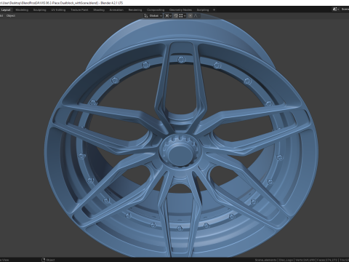Switch to Geometry Nodes workspace
Image resolution: width=349 pixels, height=262 pixels.
tap(180, 10)
